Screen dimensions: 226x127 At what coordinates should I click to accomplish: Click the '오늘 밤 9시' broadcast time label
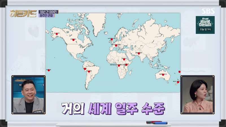(205, 29)
